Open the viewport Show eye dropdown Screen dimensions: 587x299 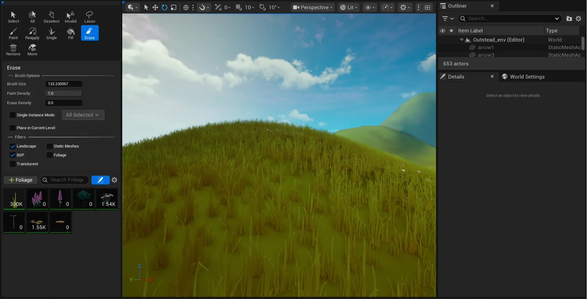click(370, 7)
